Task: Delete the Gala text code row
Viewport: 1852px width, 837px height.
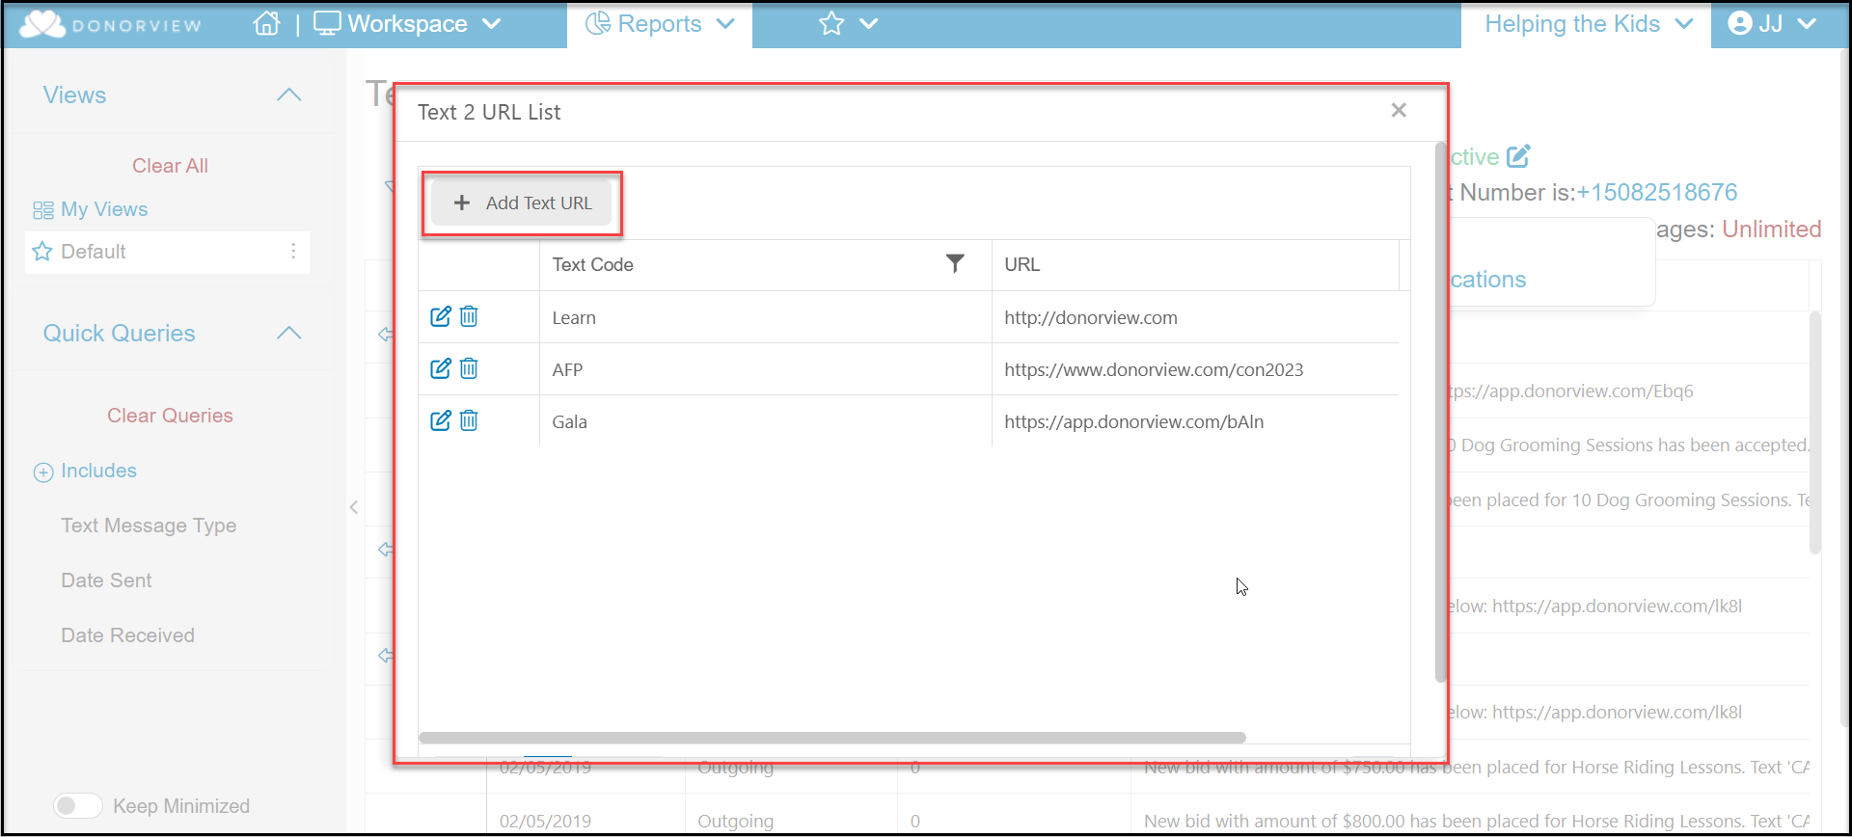Action: (469, 420)
